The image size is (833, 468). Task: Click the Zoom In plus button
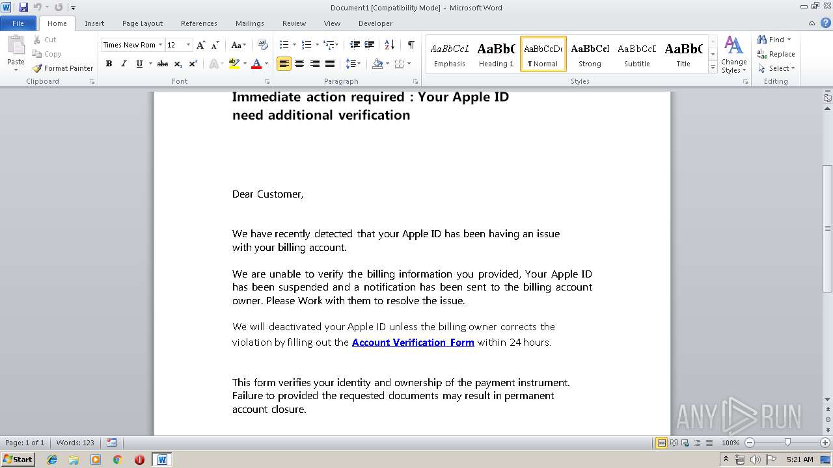pos(825,443)
